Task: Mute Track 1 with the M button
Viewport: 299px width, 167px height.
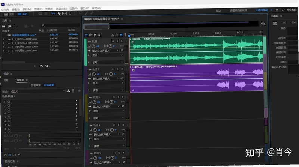Action: [113, 41]
